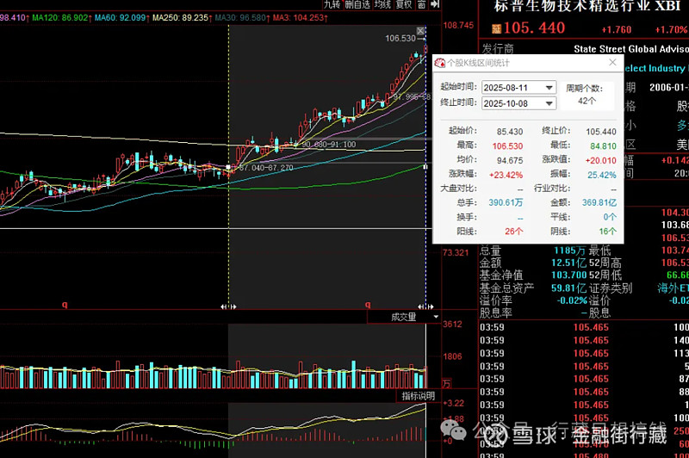This screenshot has width=689, height=458.
Task: Click the 最高 value 106.530 in dialog
Action: click(507, 146)
